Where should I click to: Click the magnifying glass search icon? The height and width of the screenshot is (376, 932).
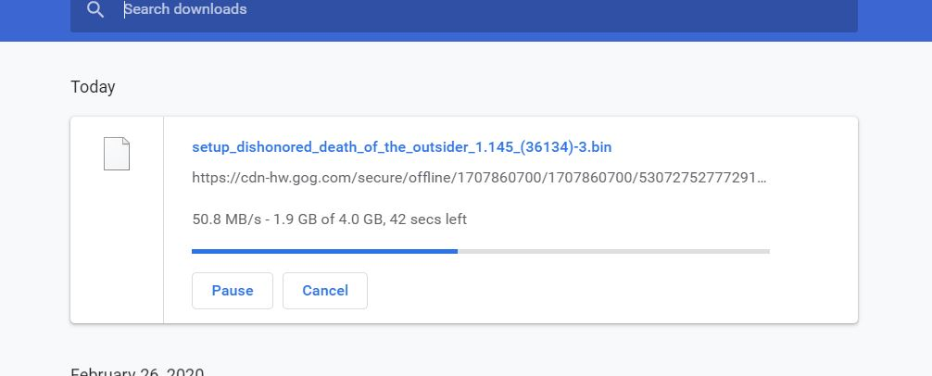click(x=95, y=9)
